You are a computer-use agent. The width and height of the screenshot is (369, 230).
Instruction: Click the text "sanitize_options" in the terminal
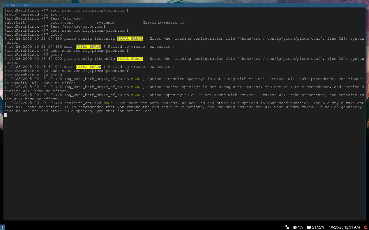[83, 103]
